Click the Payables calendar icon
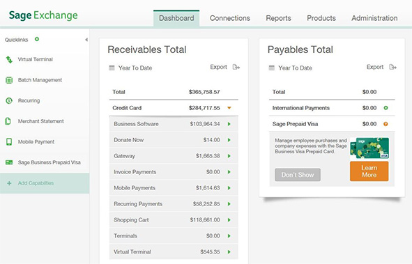Image resolution: width=412 pixels, height=264 pixels. tap(271, 68)
